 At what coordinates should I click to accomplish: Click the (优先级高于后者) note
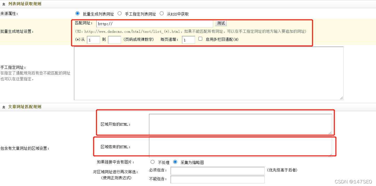click(282, 170)
